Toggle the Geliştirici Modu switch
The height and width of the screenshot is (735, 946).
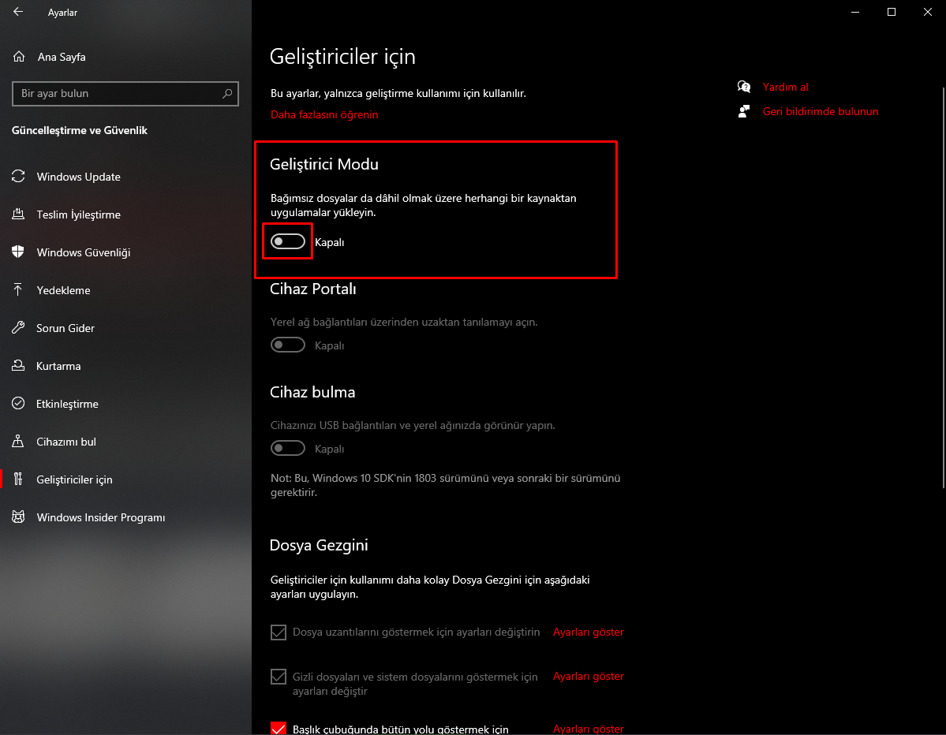[x=288, y=242]
